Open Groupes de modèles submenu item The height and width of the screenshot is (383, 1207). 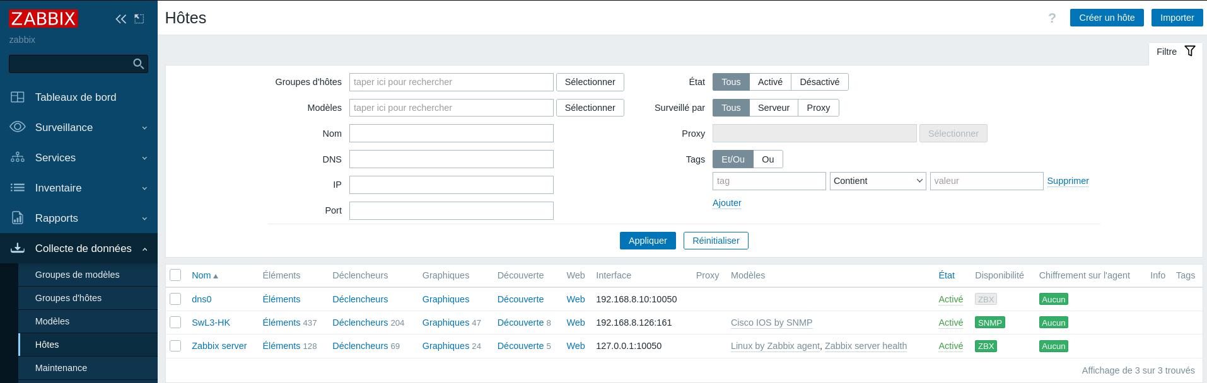(77, 275)
